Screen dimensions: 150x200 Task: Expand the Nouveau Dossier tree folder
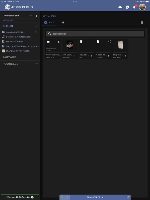(x=36, y=32)
